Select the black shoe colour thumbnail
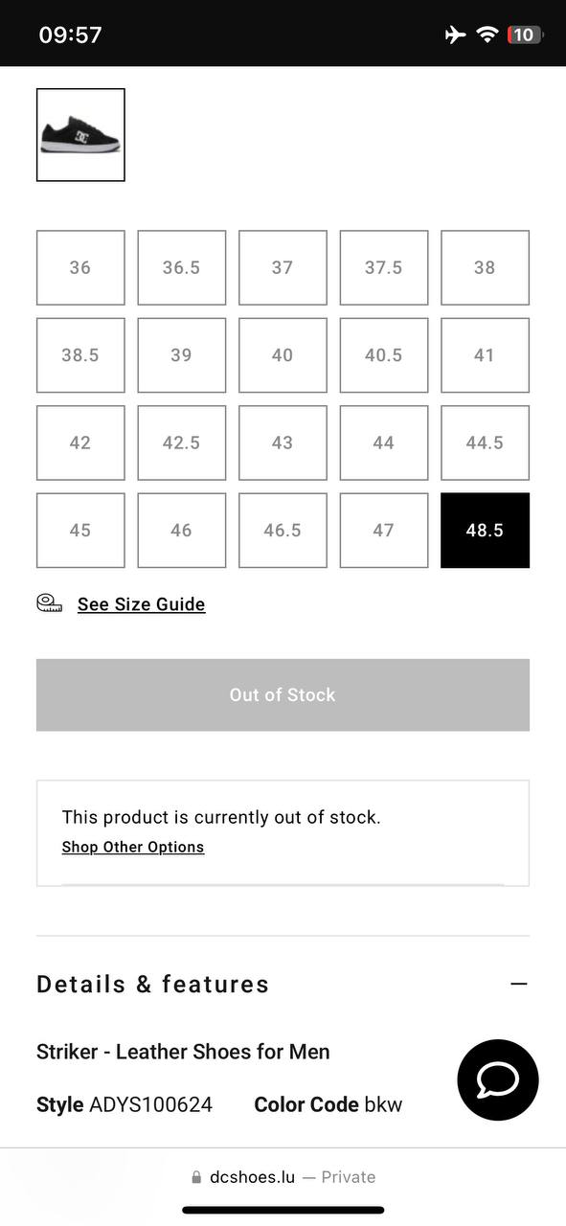The height and width of the screenshot is (1226, 566). pyautogui.click(x=80, y=135)
